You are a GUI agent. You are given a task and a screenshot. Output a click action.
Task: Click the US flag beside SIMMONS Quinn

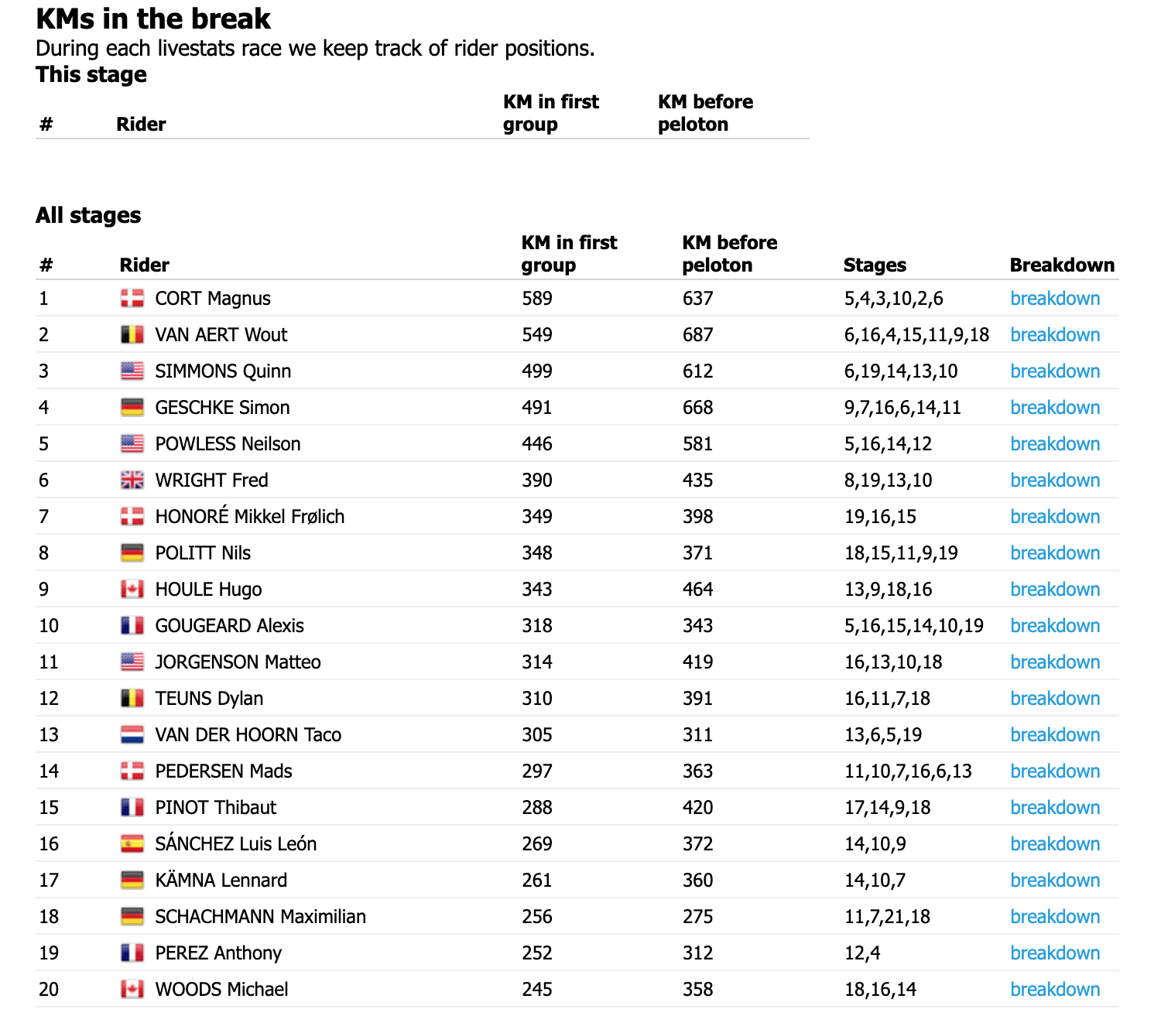tap(132, 371)
